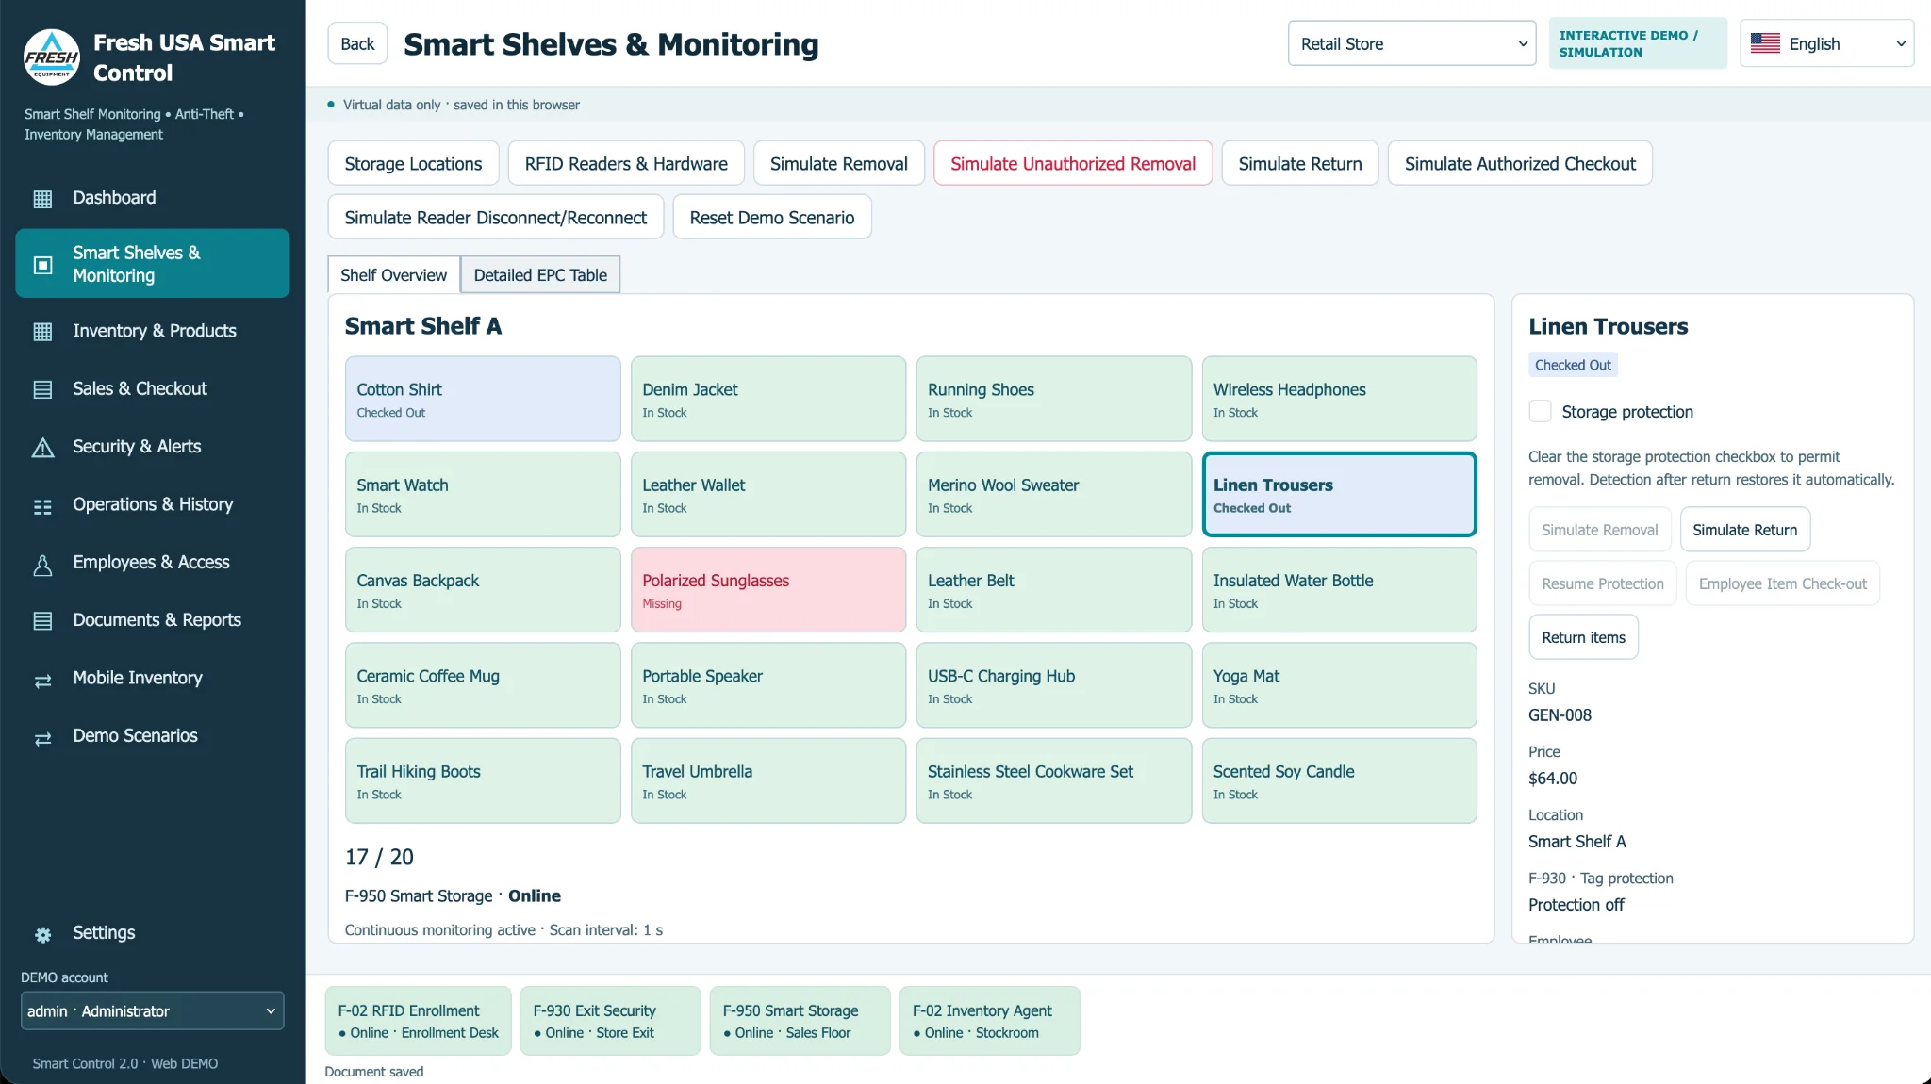Click Simulate Reader Disconnect/Reconnect button
This screenshot has width=1931, height=1084.
[x=495, y=217]
